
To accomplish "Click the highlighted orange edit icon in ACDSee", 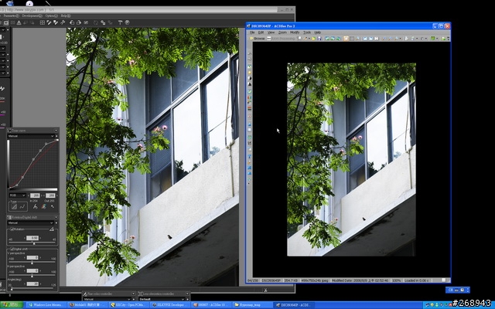I will (x=346, y=39).
